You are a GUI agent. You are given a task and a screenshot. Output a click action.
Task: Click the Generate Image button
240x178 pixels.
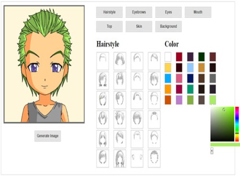pos(48,136)
